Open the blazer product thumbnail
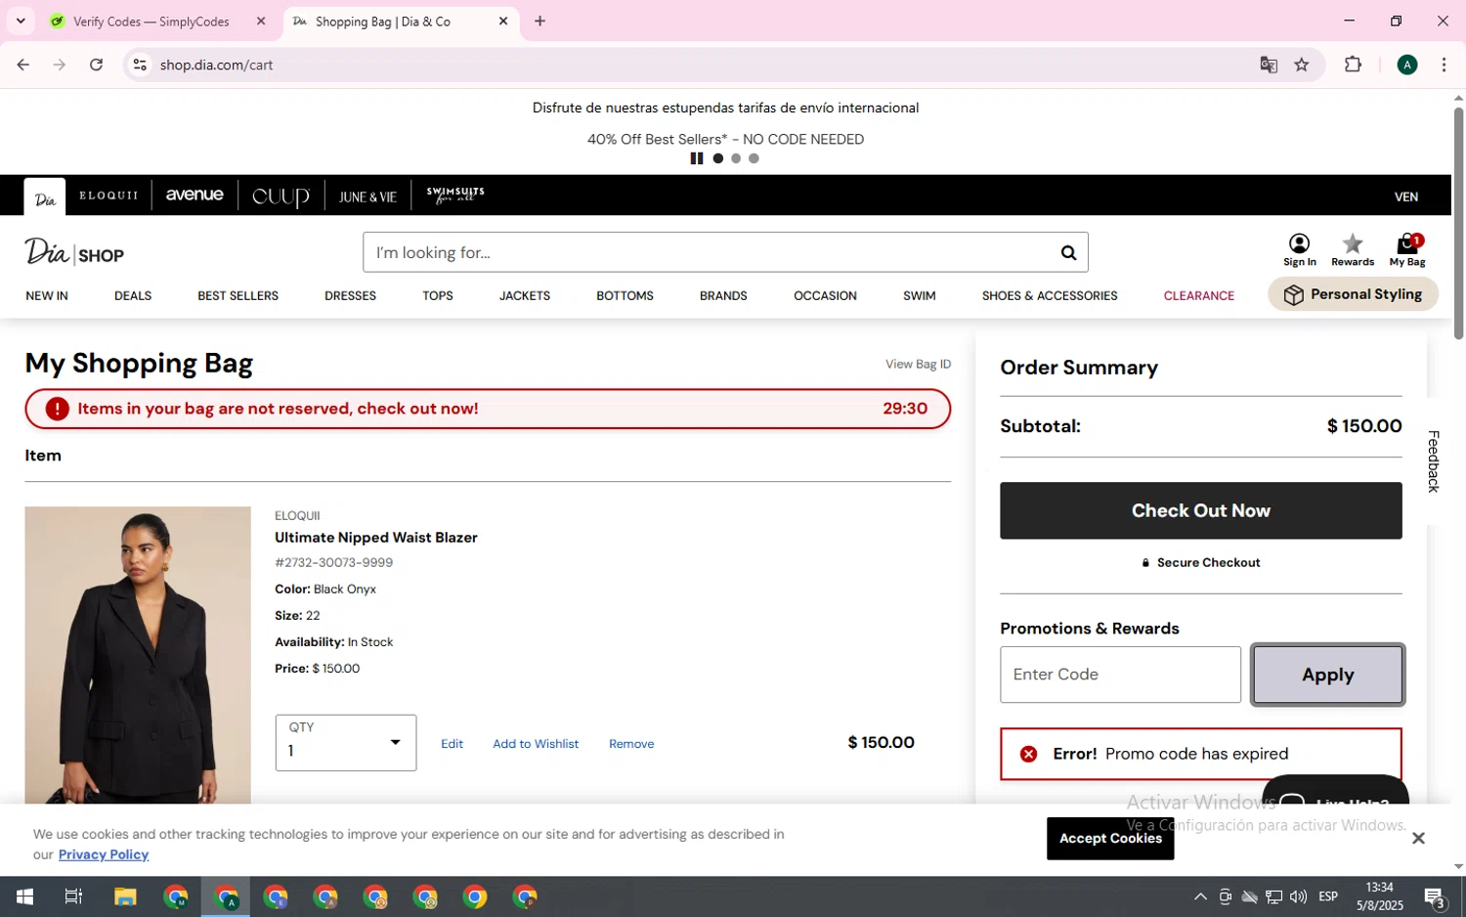The height and width of the screenshot is (917, 1466). click(138, 655)
